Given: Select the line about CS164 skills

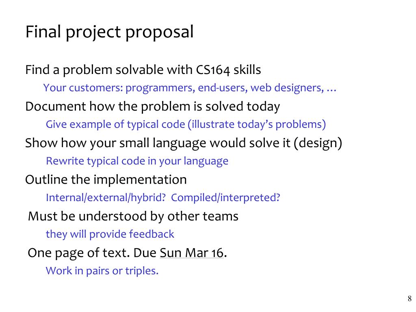Looking at the screenshot, I should 143,70.
